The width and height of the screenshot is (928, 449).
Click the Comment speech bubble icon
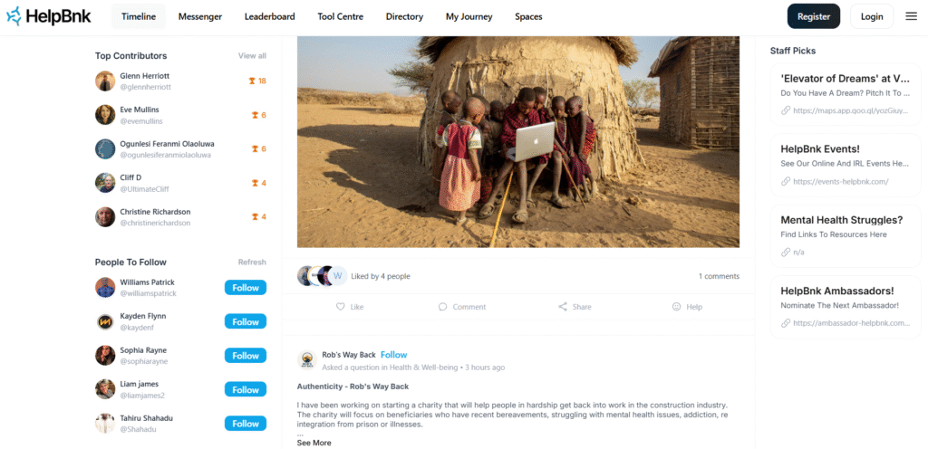tap(442, 307)
